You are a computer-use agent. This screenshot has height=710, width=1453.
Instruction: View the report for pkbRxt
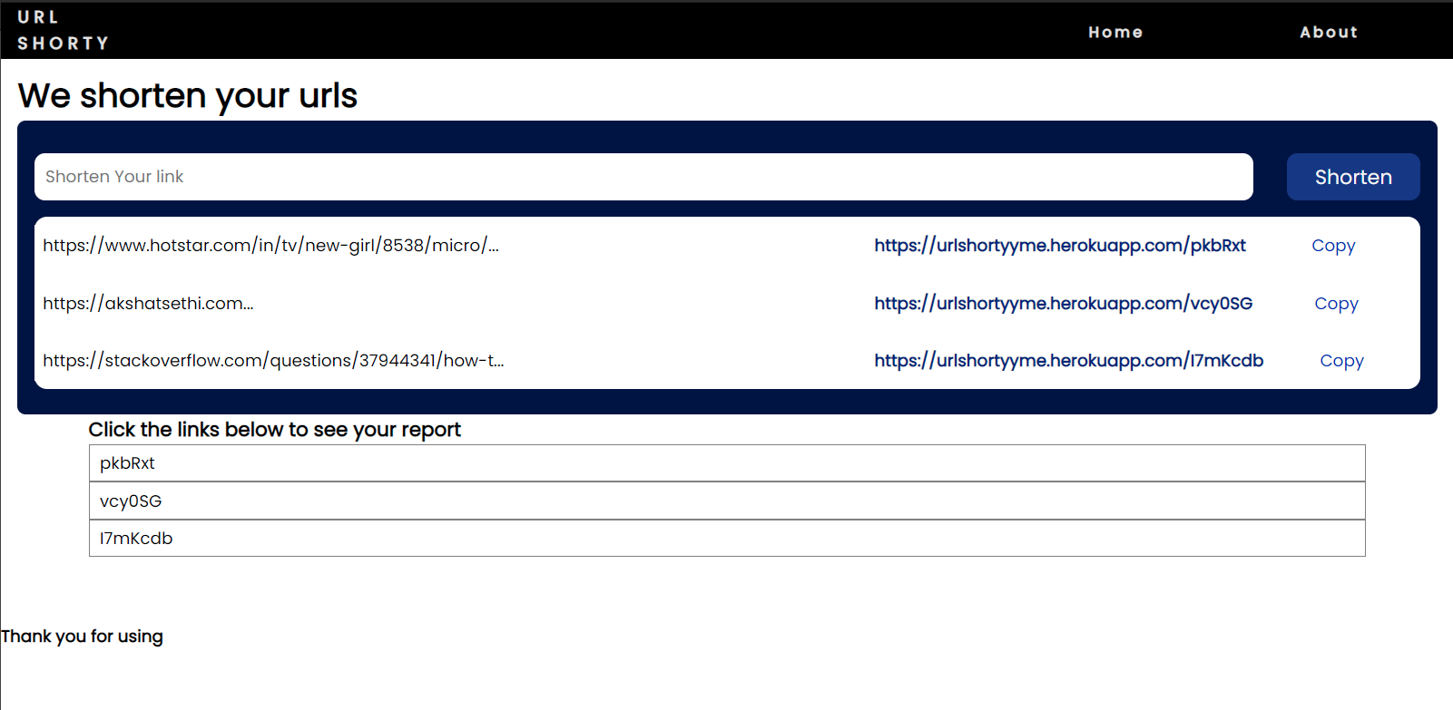click(x=727, y=463)
